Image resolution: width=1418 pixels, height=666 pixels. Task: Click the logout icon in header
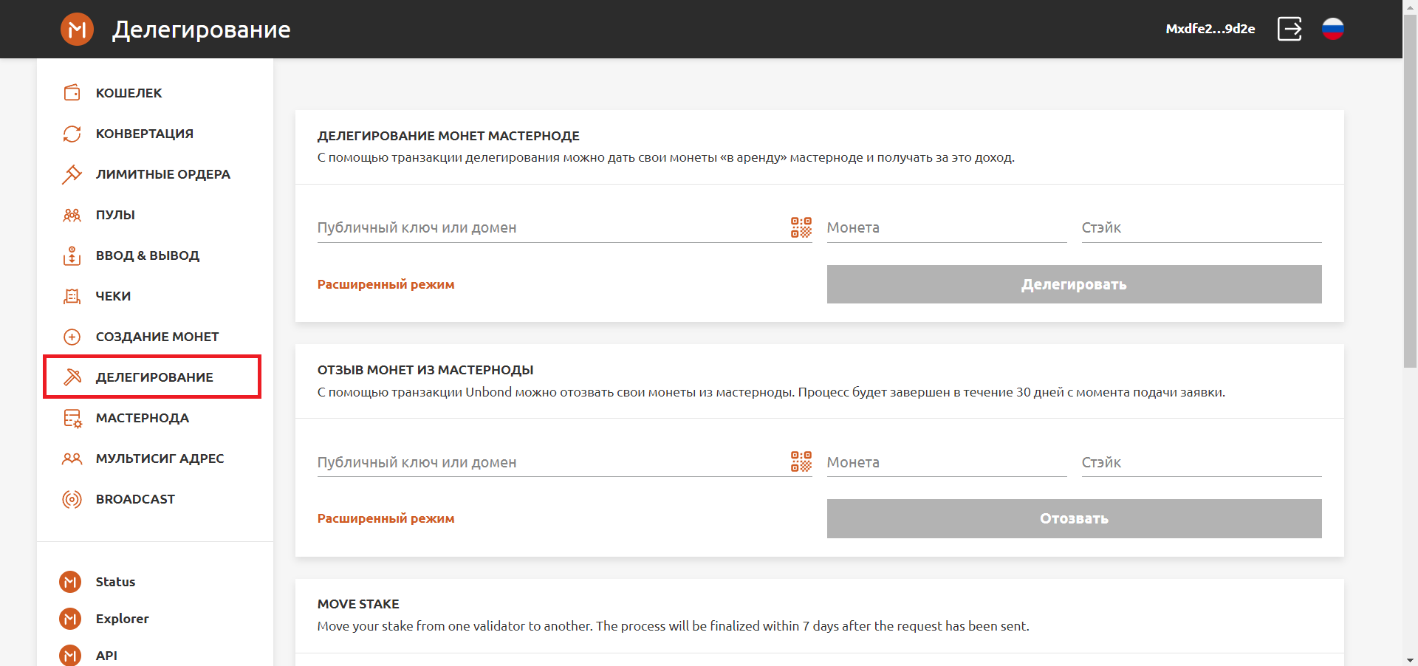click(1289, 30)
